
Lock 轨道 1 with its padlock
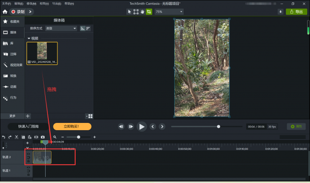[28, 175]
